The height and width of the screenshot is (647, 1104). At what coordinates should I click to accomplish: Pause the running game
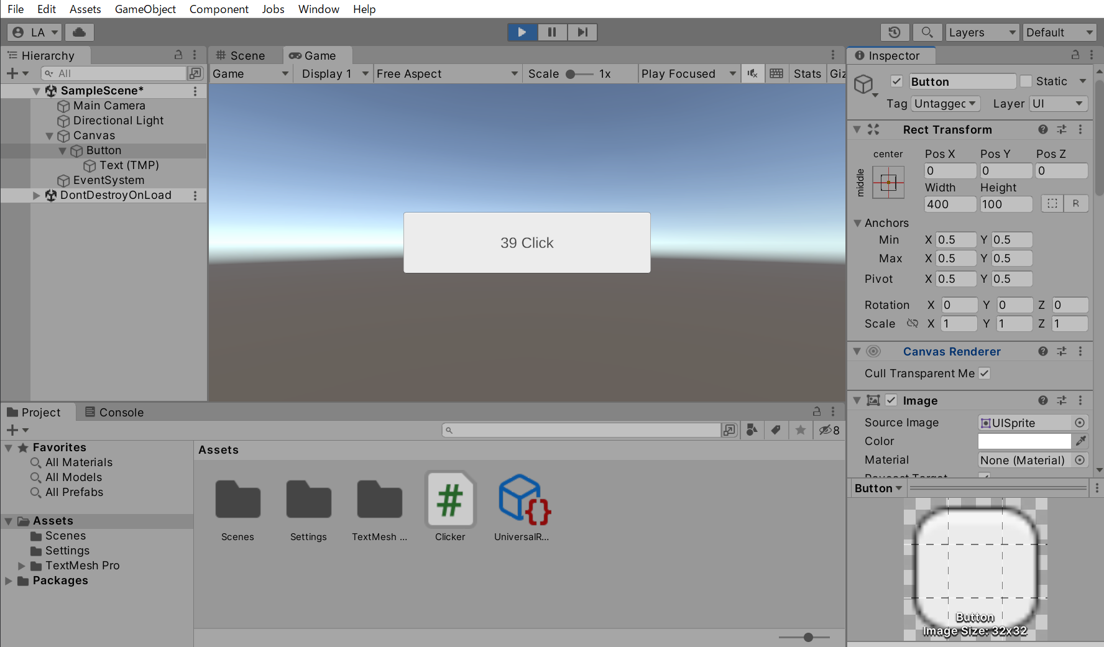pyautogui.click(x=551, y=32)
